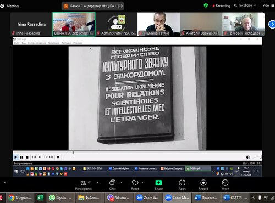275x203 pixels.
Task: Expand the Participants options caret
Action: coord(97,183)
